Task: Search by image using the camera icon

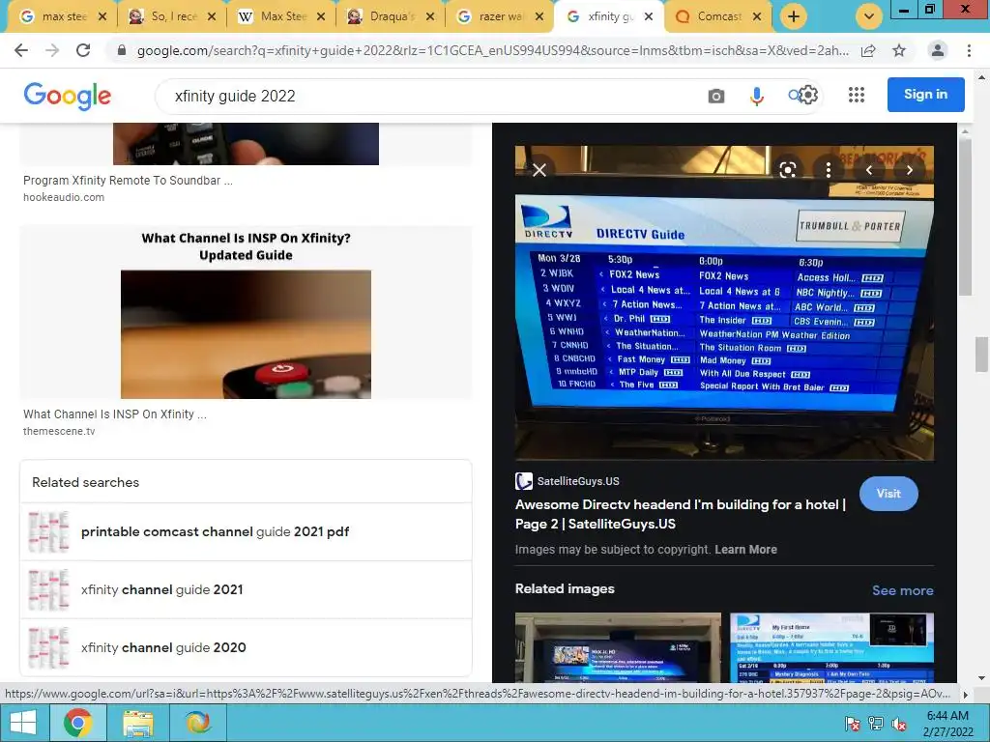Action: tap(716, 96)
